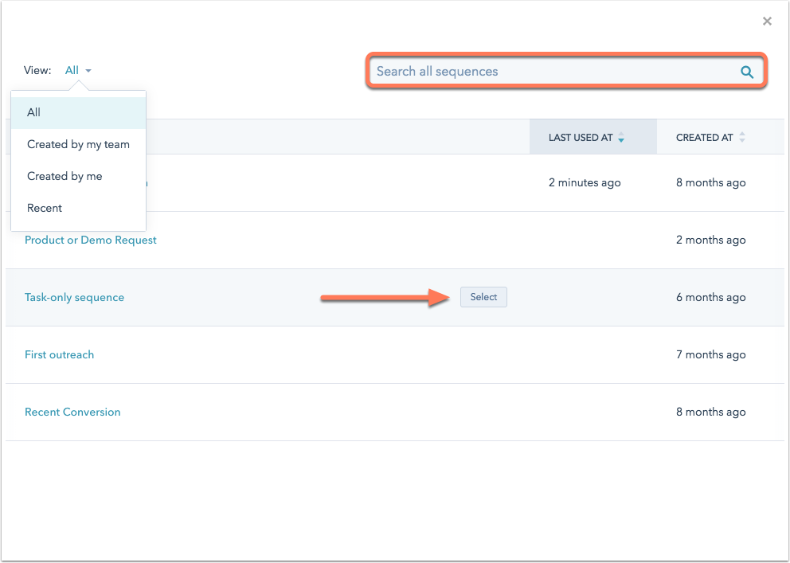The image size is (790, 563).
Task: Open Task-only sequence link
Action: tap(75, 298)
